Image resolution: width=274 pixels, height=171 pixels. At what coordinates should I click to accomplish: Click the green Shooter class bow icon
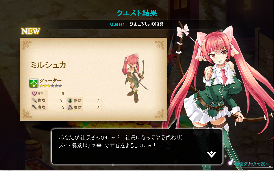pyautogui.click(x=34, y=83)
